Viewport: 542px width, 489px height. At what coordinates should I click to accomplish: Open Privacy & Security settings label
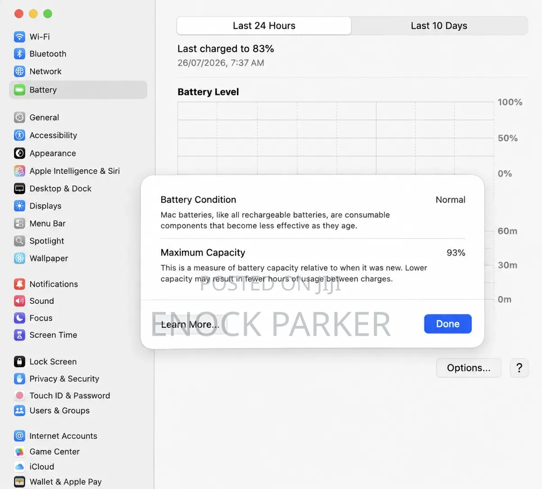pos(64,379)
